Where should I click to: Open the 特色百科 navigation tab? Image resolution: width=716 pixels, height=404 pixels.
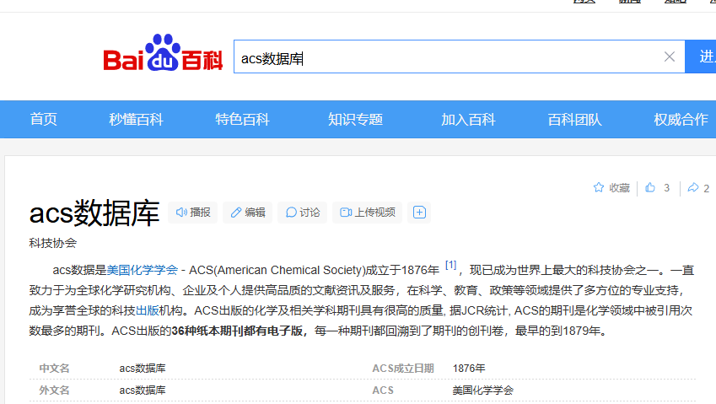coord(243,120)
